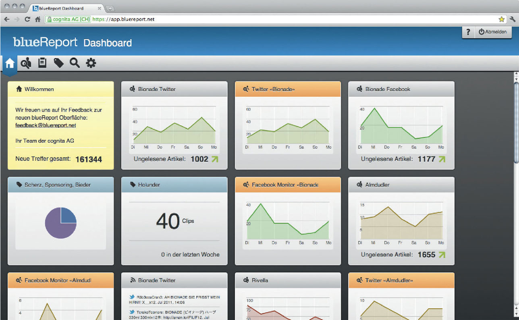Open the Home dashboard icon
Screen dimensions: 519x320
(x=10, y=63)
